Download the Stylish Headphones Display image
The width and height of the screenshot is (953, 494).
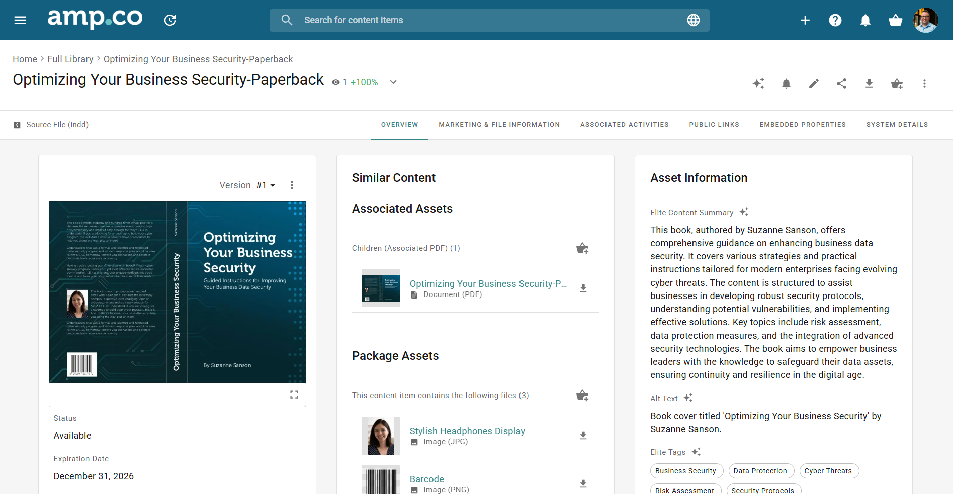[583, 436]
